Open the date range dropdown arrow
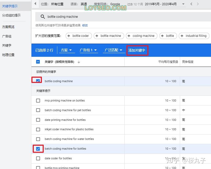This screenshot has width=211, height=169. pos(183,4)
